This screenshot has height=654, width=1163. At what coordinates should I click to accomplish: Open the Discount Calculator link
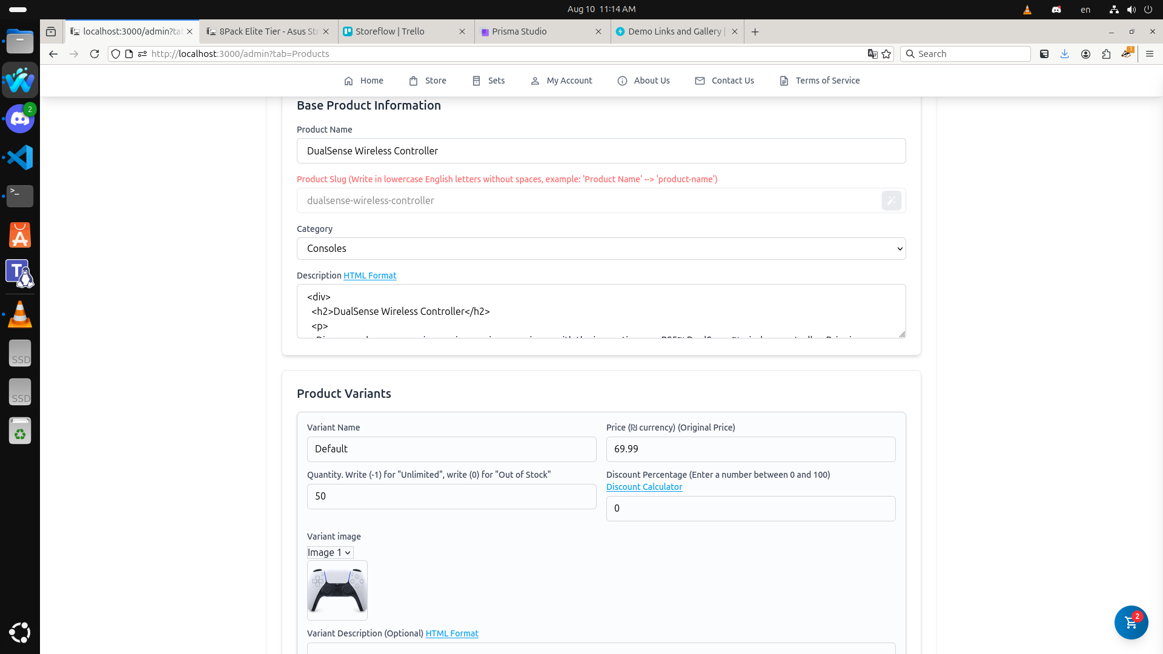(x=644, y=487)
